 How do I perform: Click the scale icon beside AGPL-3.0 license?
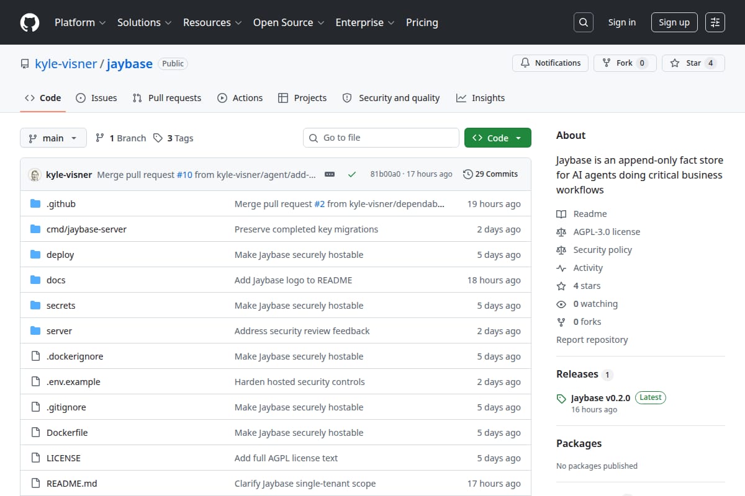click(x=561, y=232)
